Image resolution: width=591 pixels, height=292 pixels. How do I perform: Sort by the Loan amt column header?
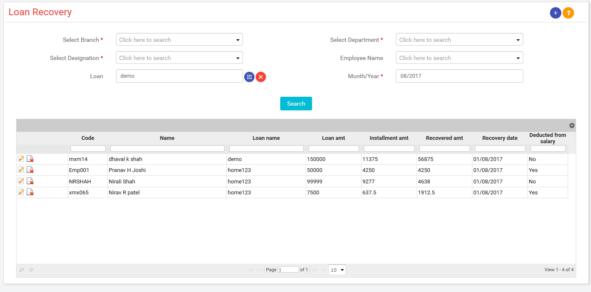pyautogui.click(x=334, y=138)
